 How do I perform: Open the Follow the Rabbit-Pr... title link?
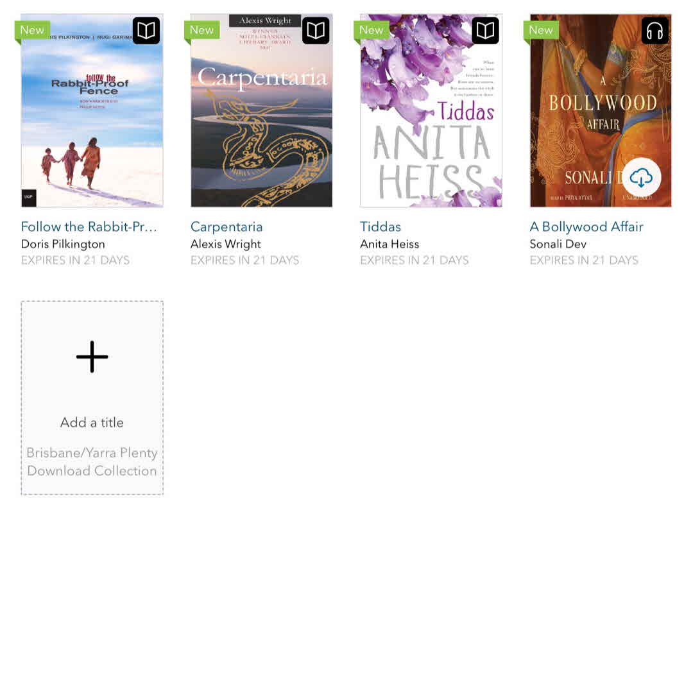(x=89, y=227)
